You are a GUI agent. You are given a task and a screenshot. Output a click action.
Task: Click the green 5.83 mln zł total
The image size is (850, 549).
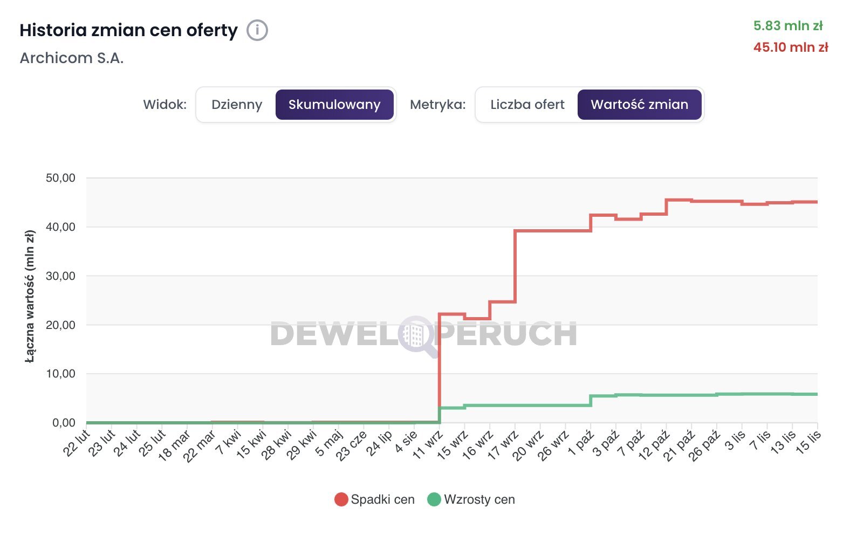(788, 25)
